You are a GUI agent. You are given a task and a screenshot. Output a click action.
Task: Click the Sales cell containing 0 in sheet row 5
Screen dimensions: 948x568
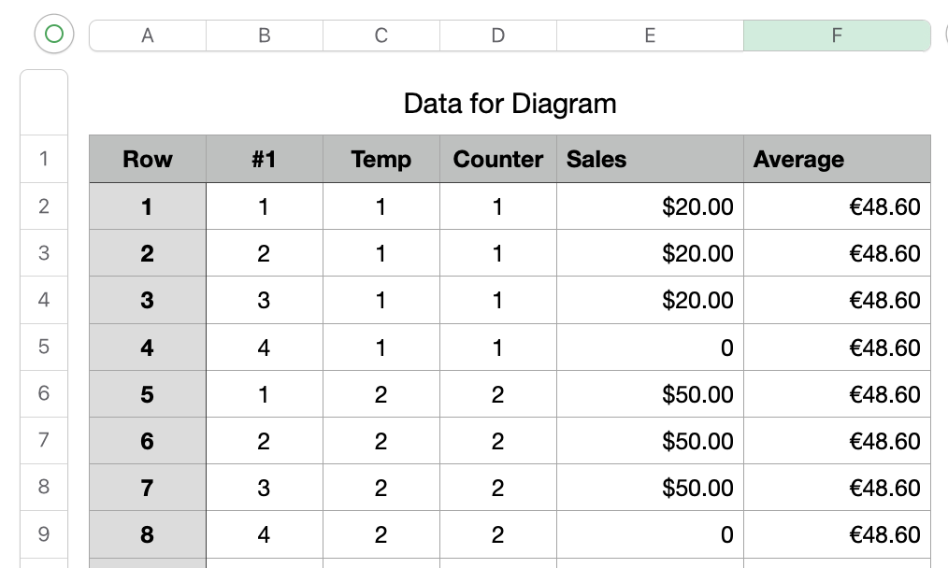click(x=650, y=348)
